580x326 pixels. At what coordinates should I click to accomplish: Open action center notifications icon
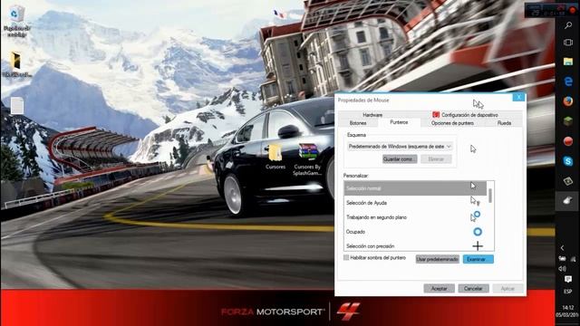point(568,280)
